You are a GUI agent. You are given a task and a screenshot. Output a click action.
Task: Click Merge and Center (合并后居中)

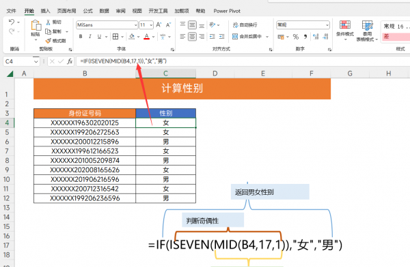coord(247,37)
